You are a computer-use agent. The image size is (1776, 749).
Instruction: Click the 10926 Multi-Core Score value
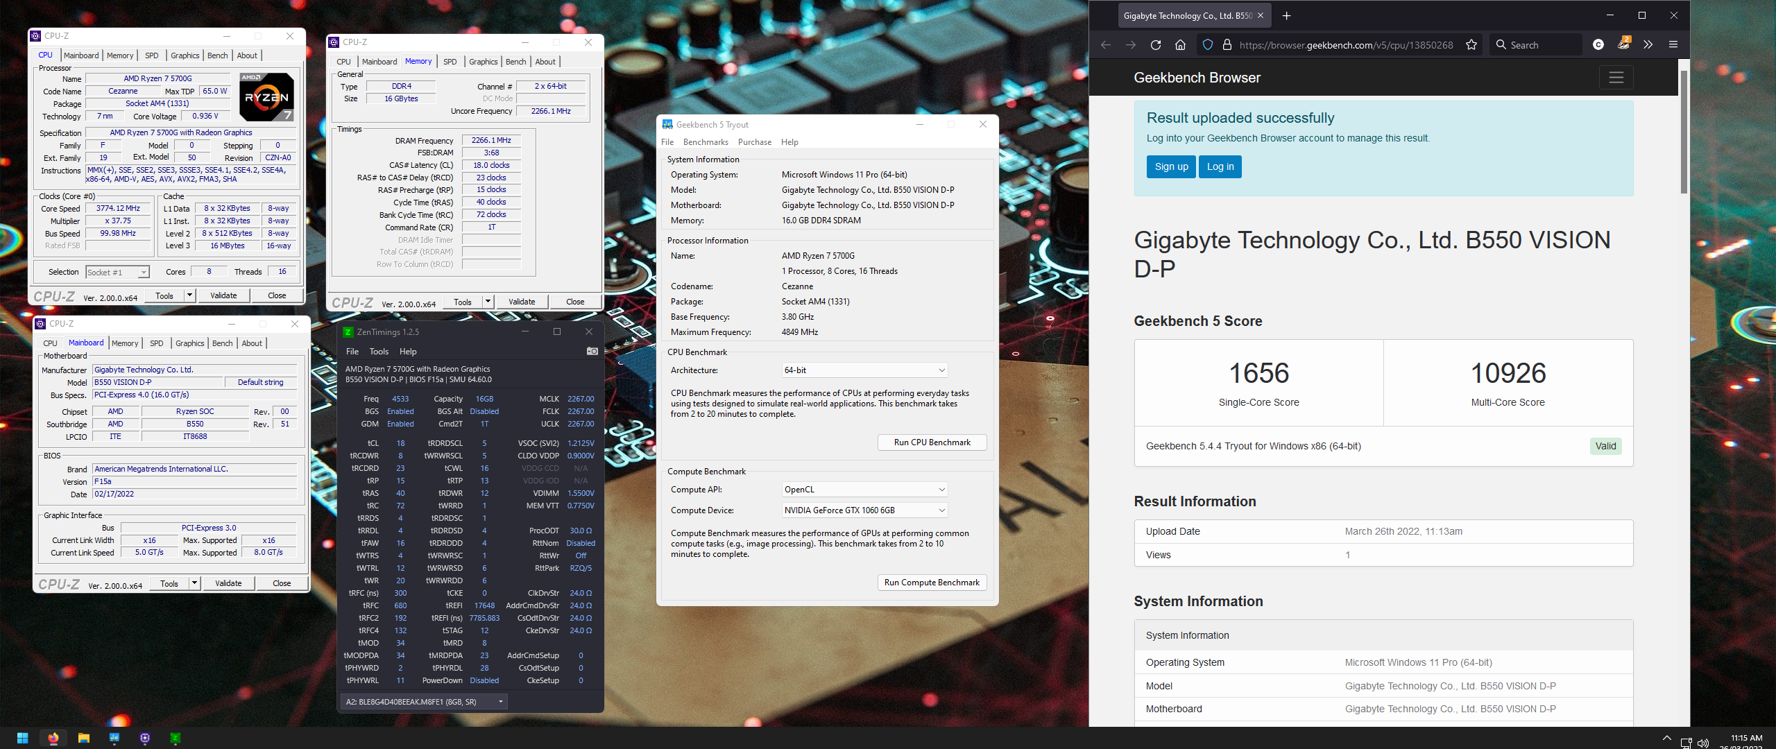pos(1508,373)
